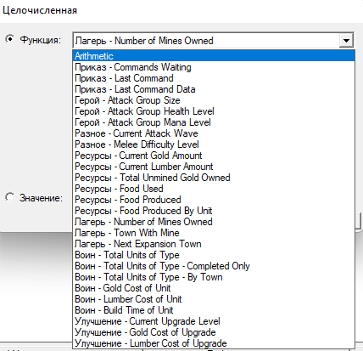Select the Функция radio button

pyautogui.click(x=10, y=39)
